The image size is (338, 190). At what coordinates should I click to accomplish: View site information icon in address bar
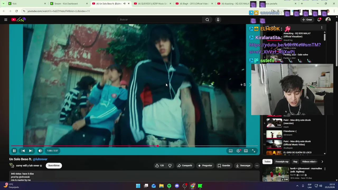tap(24, 11)
